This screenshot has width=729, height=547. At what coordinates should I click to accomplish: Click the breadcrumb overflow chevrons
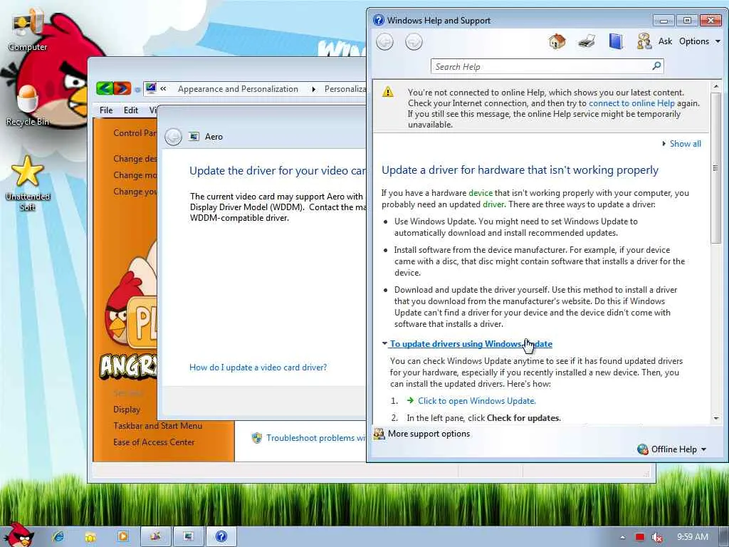163,88
